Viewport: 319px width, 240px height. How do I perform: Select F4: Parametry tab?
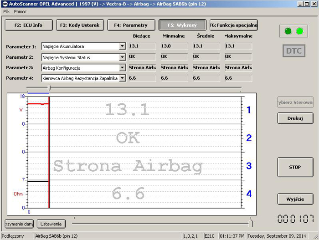click(x=131, y=25)
